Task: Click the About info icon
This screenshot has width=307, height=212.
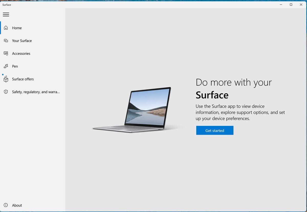Action: 6,205
